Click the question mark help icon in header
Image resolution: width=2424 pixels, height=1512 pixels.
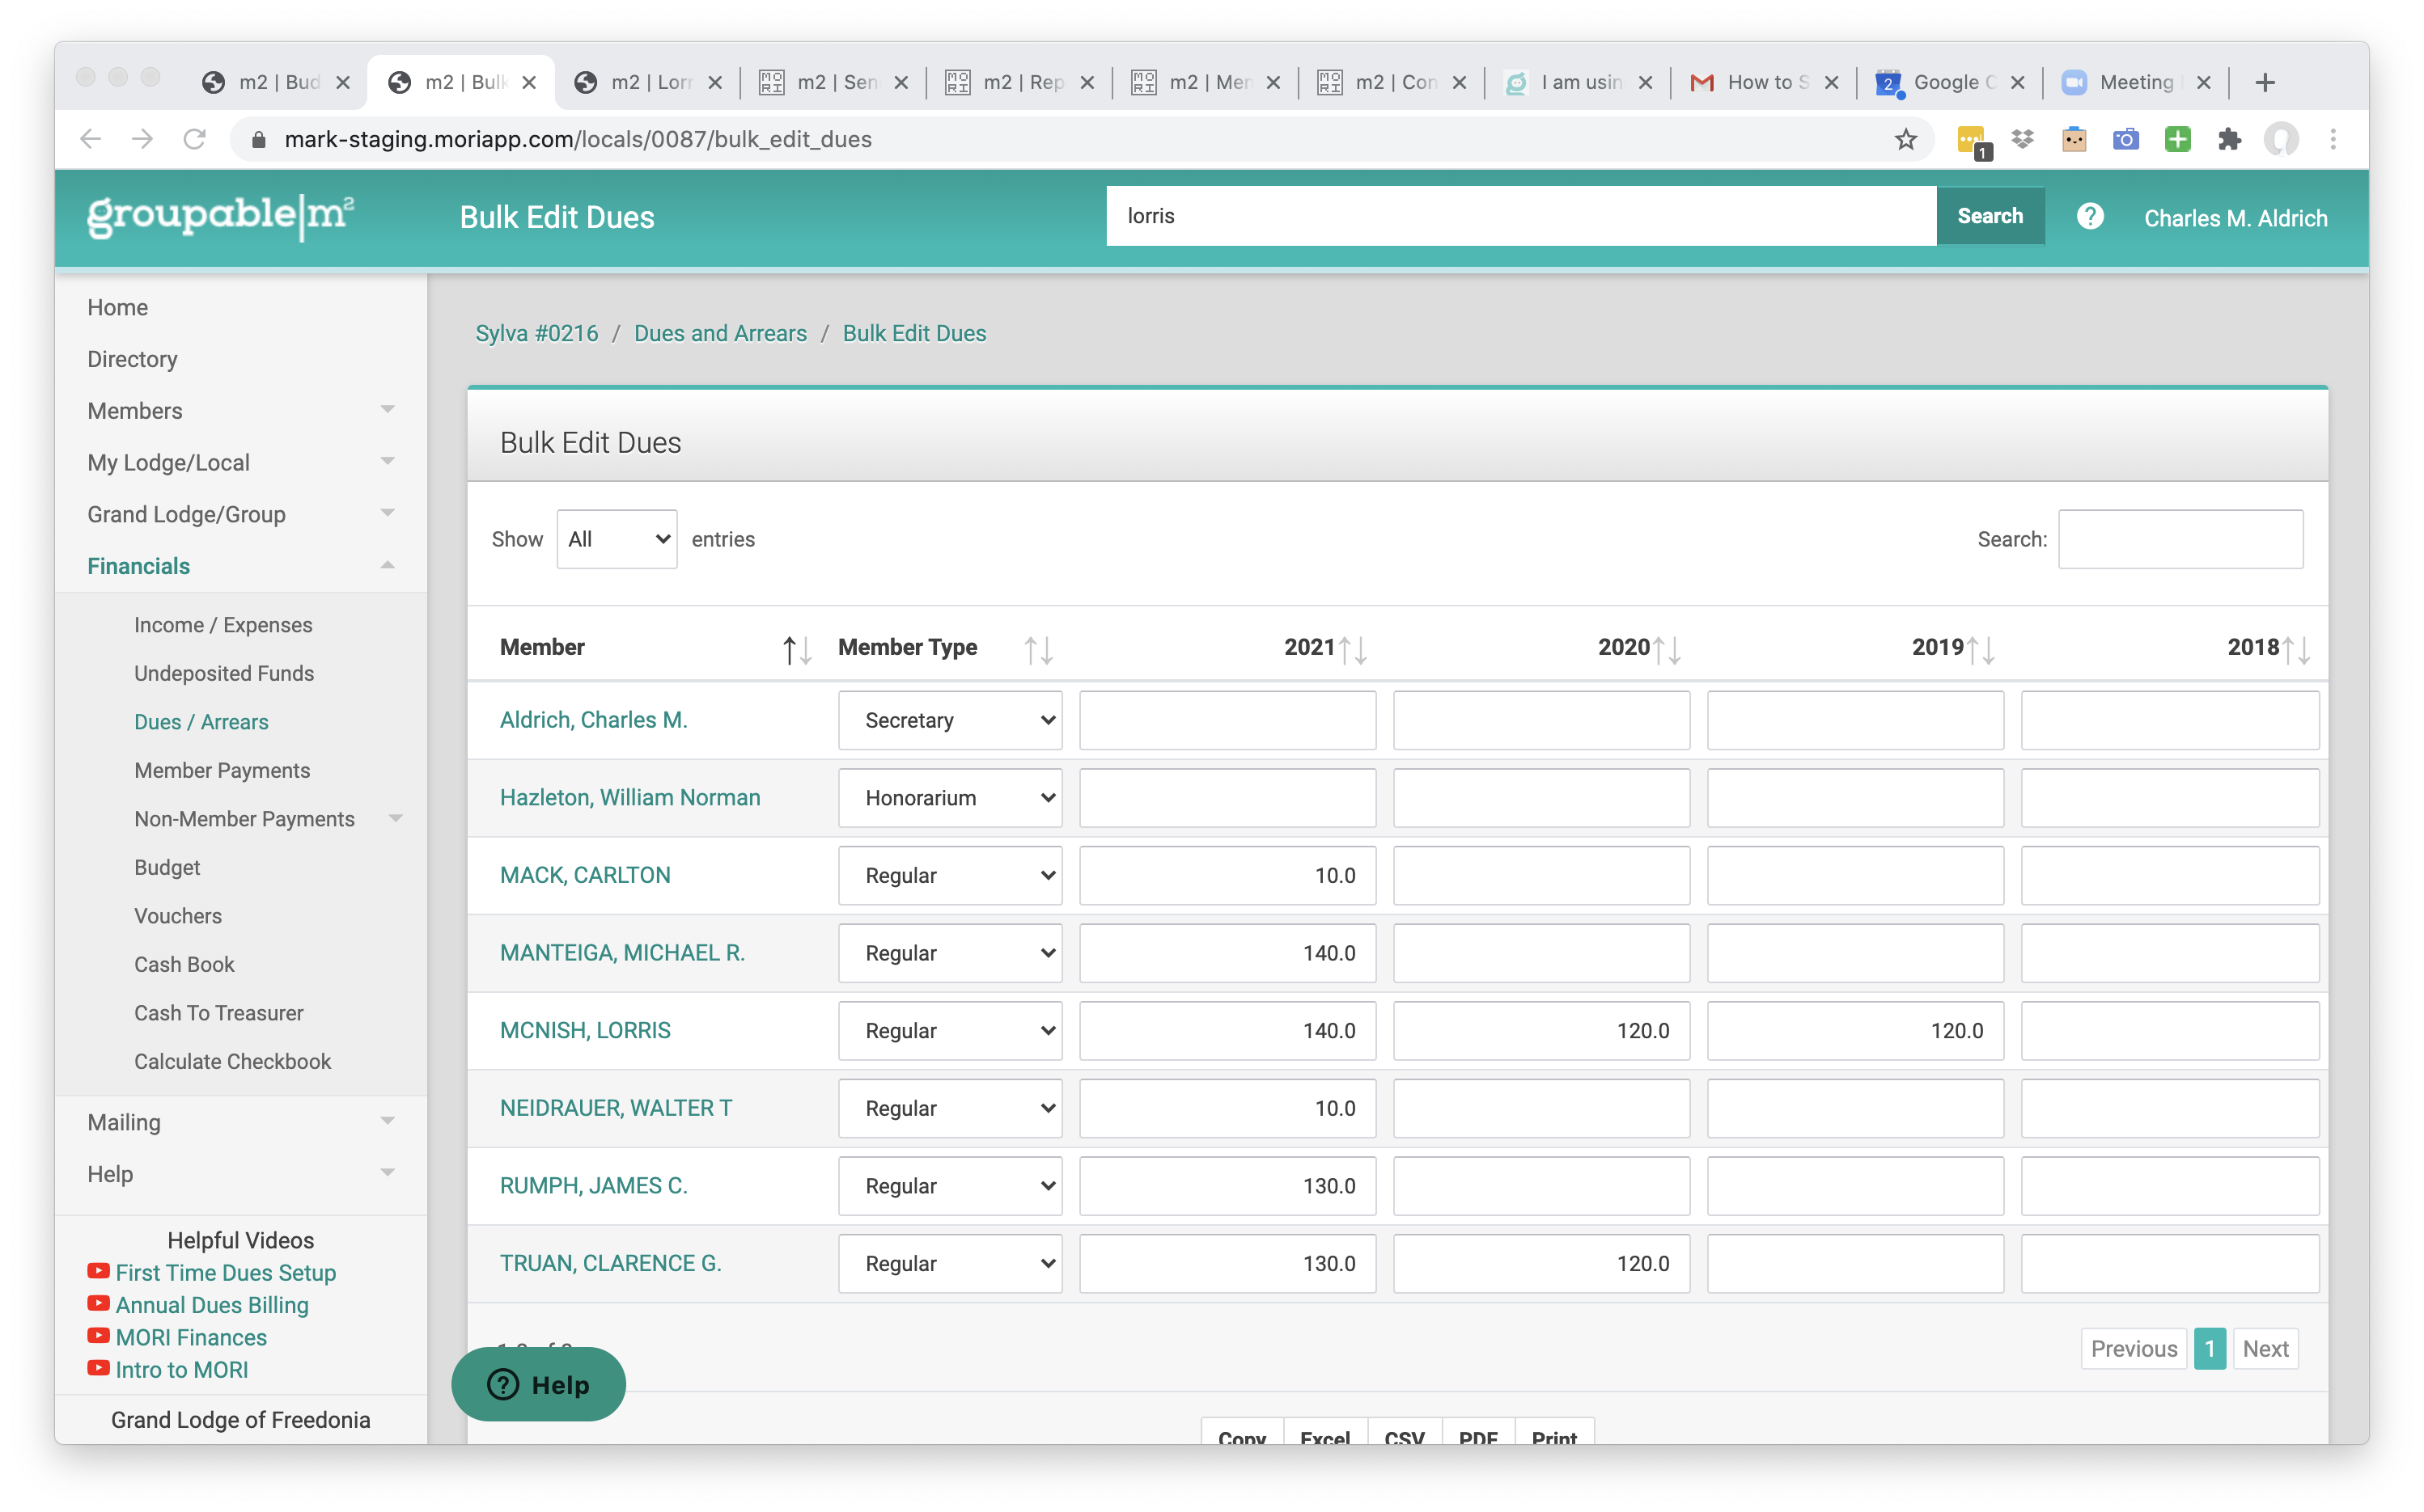(x=2090, y=216)
